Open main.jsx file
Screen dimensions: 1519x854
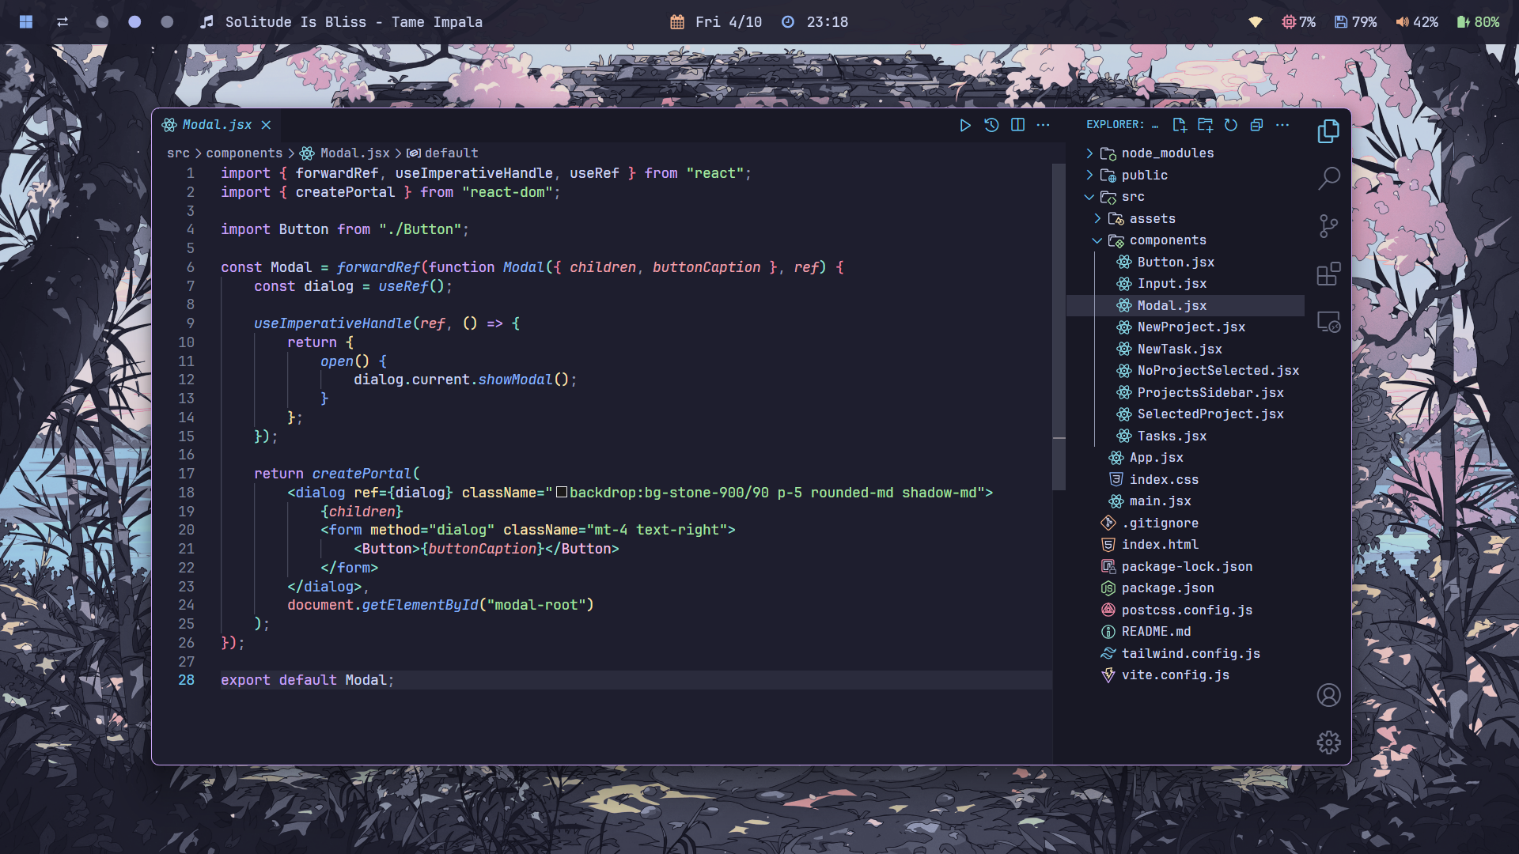click(x=1185, y=501)
